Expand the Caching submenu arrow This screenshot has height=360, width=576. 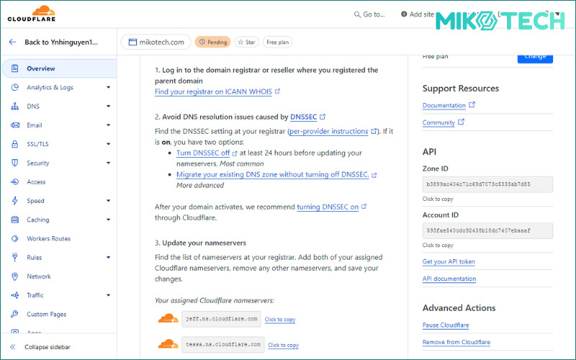pos(109,220)
